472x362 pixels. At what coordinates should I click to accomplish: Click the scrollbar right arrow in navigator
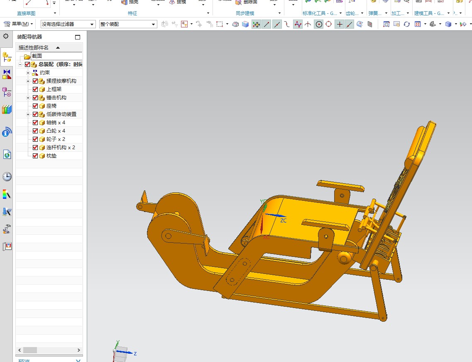click(x=79, y=350)
